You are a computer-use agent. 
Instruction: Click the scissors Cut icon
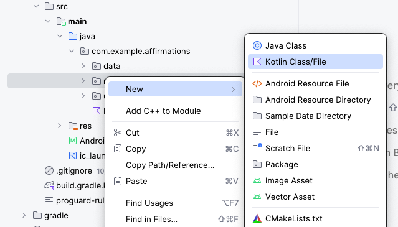click(118, 132)
